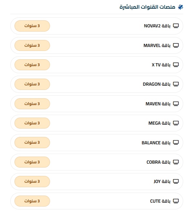Viewport: 189px width, 212px height.
Task: Click the TV icon beside X TV package
Action: click(176, 65)
